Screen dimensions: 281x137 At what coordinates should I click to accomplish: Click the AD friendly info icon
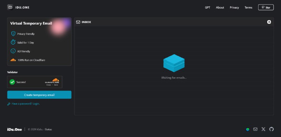[x=13, y=51]
